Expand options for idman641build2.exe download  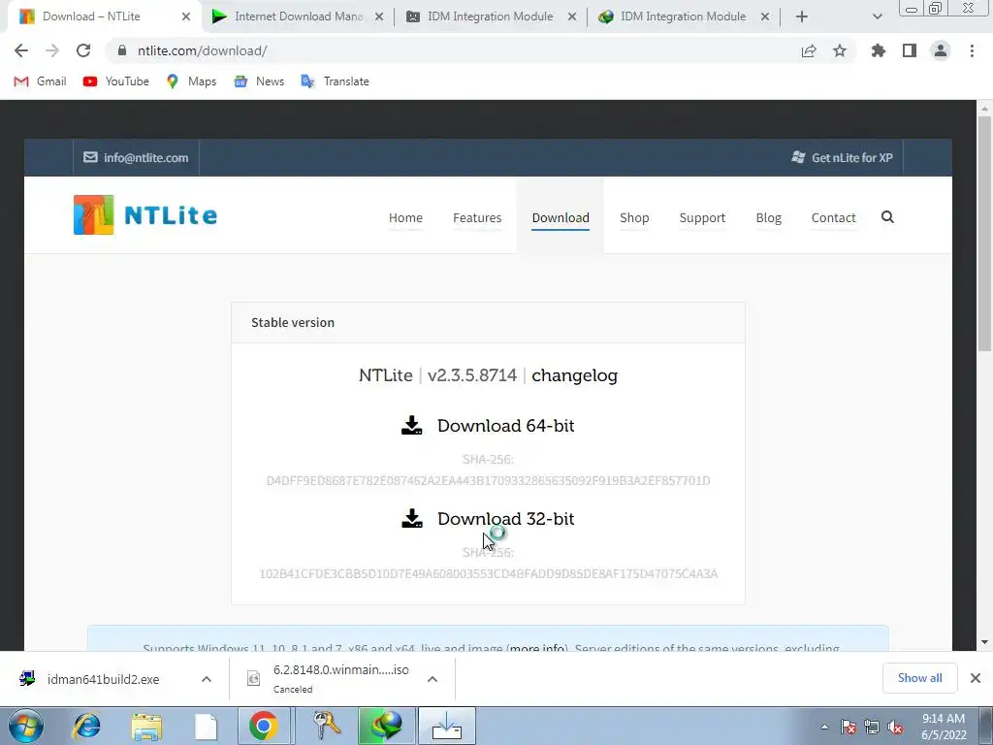(x=207, y=679)
